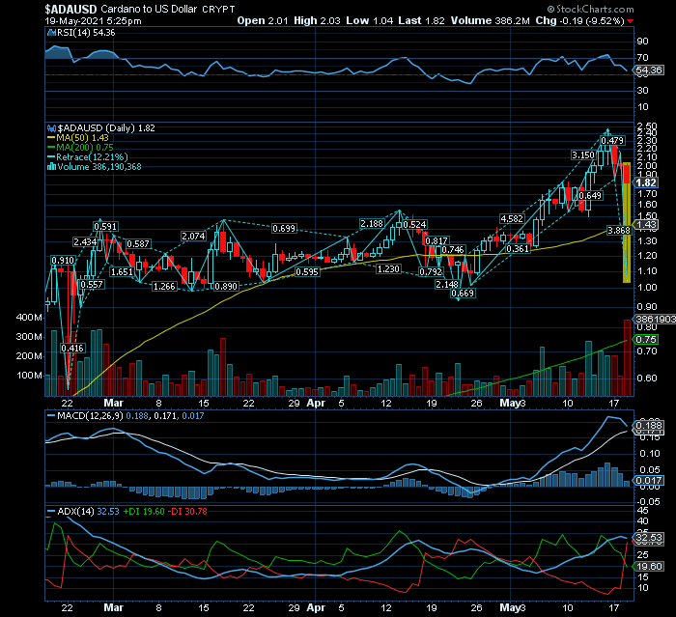676x617 pixels.
Task: Click the 0.595 retrace label
Action: click(307, 271)
